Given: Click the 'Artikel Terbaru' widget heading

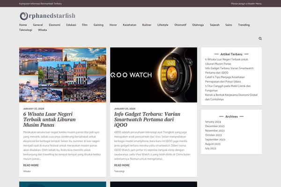Looking at the screenshot, I should (x=231, y=54).
